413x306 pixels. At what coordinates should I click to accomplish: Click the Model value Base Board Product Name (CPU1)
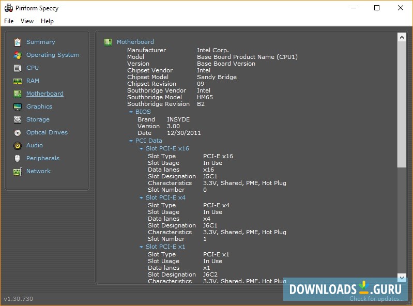pos(247,57)
